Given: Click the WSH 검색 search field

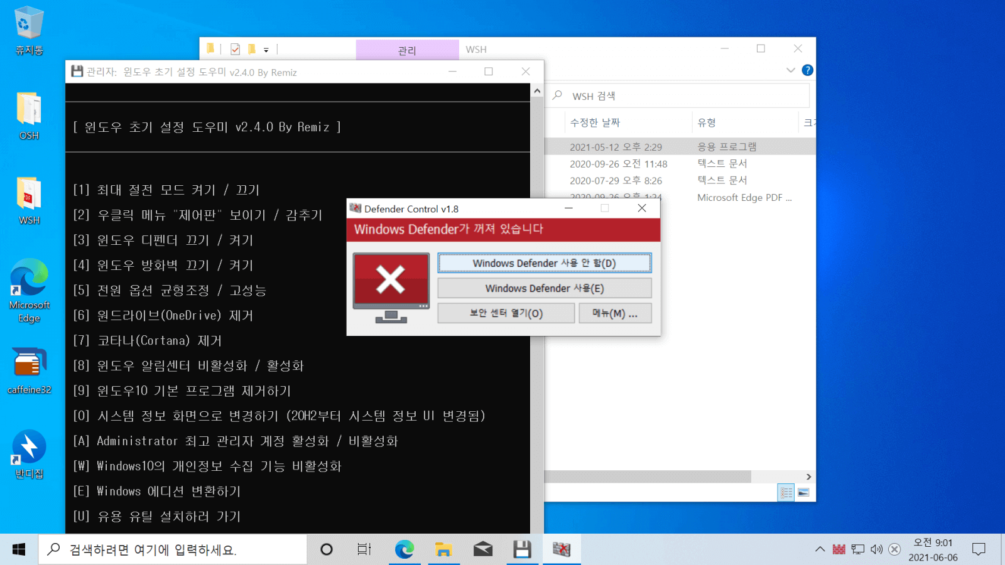Looking at the screenshot, I should [678, 96].
